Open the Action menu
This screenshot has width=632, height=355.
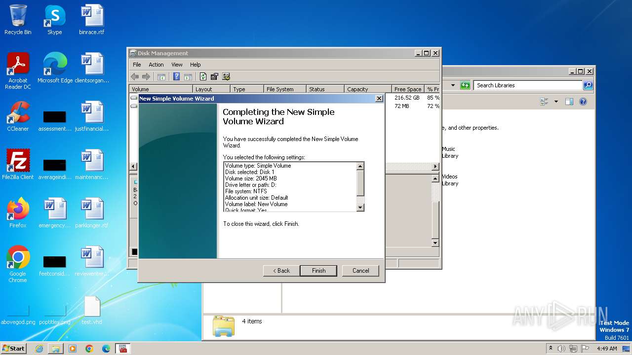click(156, 65)
